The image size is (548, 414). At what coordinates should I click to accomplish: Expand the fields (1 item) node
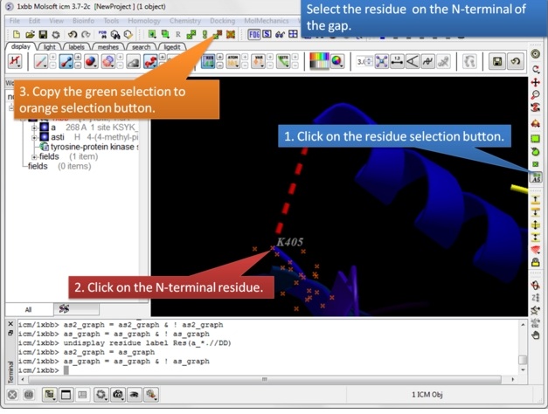34,156
